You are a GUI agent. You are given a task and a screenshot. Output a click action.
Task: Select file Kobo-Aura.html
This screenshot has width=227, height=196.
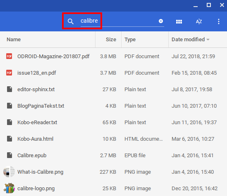point(35,139)
